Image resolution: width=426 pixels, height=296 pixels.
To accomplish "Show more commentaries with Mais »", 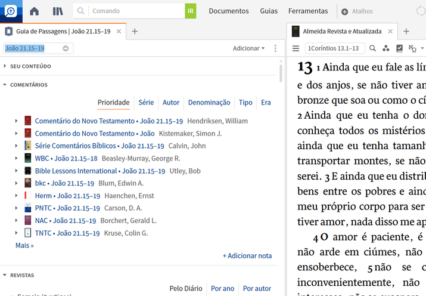I will pos(24,246).
